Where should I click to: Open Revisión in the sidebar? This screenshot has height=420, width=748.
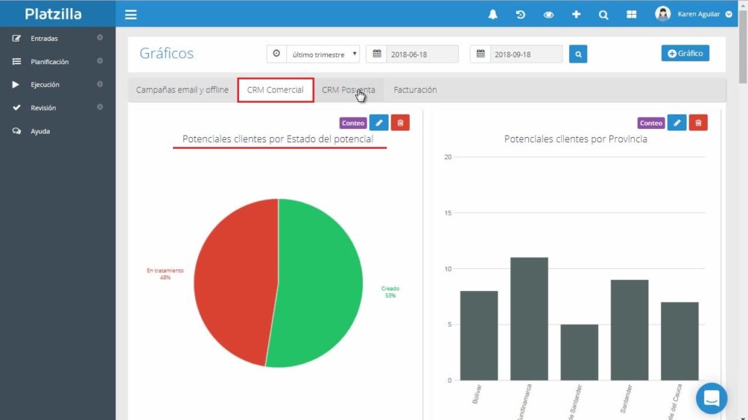[x=43, y=108]
